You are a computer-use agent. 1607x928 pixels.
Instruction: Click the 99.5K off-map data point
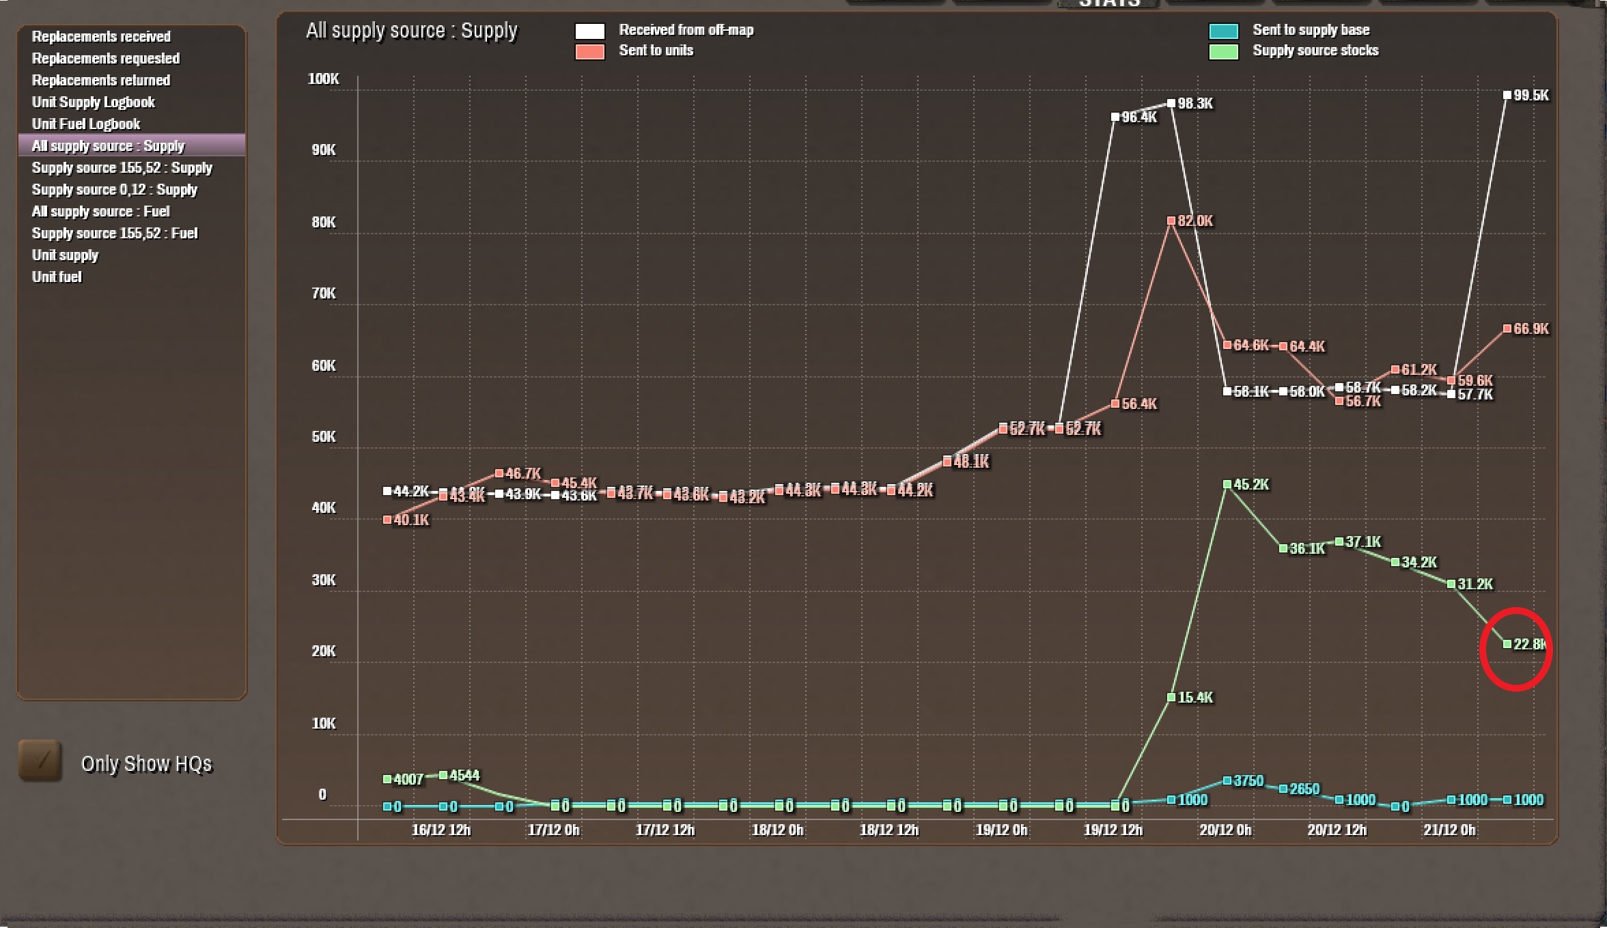tap(1507, 95)
